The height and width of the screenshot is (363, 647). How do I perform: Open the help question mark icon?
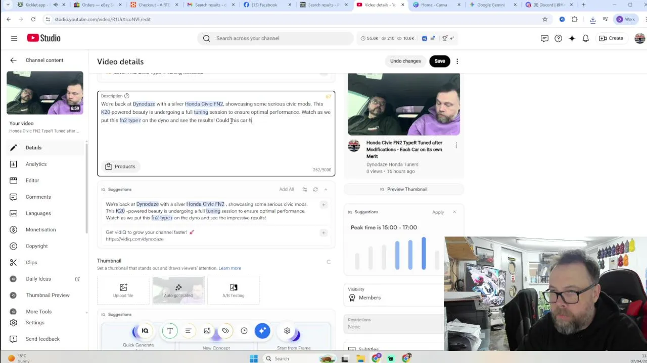(x=558, y=38)
